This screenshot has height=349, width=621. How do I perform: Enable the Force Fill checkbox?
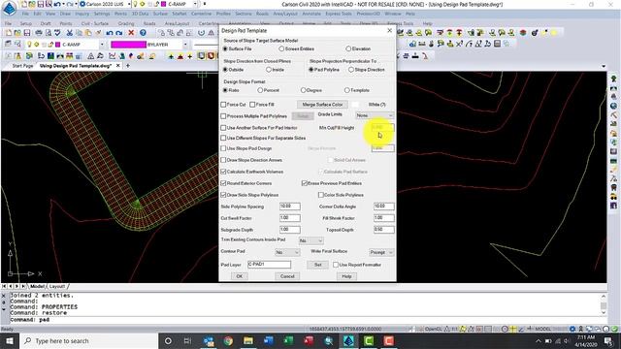252,105
